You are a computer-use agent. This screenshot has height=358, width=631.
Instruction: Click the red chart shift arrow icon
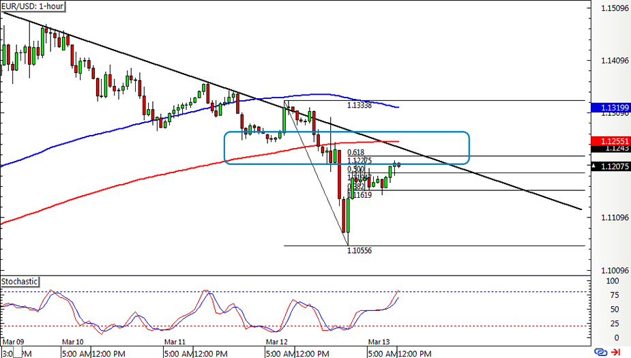(616, 353)
